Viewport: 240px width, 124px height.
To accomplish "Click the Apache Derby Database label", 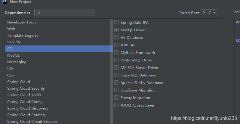I will [x=142, y=83].
